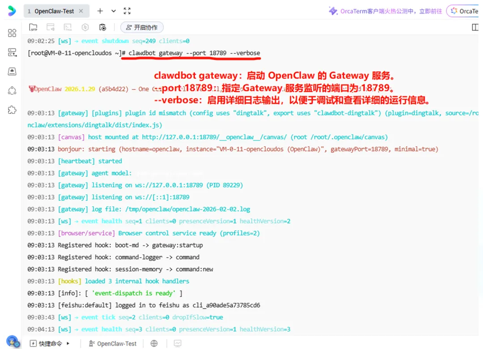Click the 'bonjour: starting' log line
Image resolution: width=483 pixels, height=349 pixels.
click(233, 149)
